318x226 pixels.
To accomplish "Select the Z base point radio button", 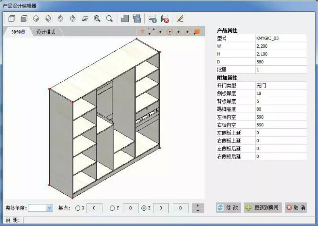I will pyautogui.click(x=144, y=208).
